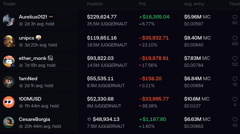This screenshot has height=134, width=240.
Task: Open trader name 1amNed
Action: point(28,78)
